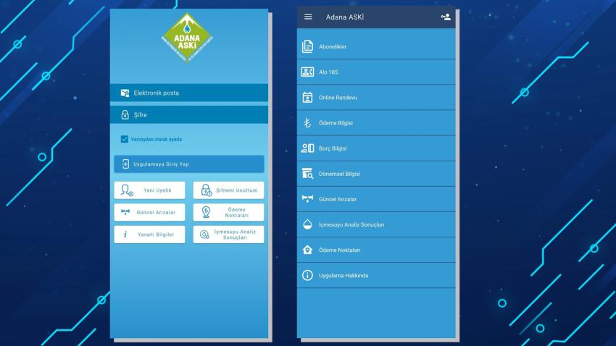Focus the Şifre password field
The height and width of the screenshot is (346, 616).
189,114
